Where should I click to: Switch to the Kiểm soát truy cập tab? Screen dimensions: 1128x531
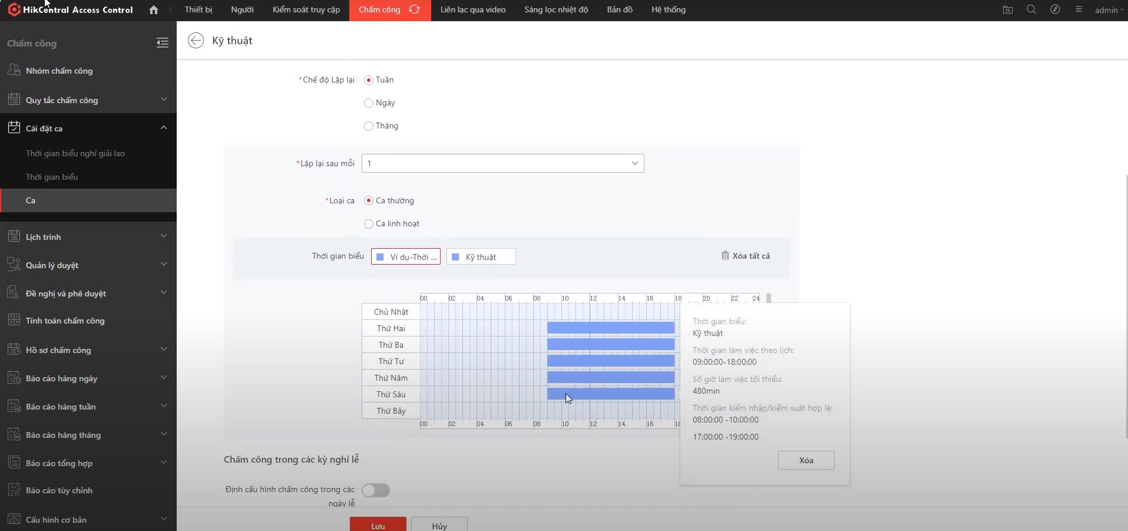(x=306, y=10)
